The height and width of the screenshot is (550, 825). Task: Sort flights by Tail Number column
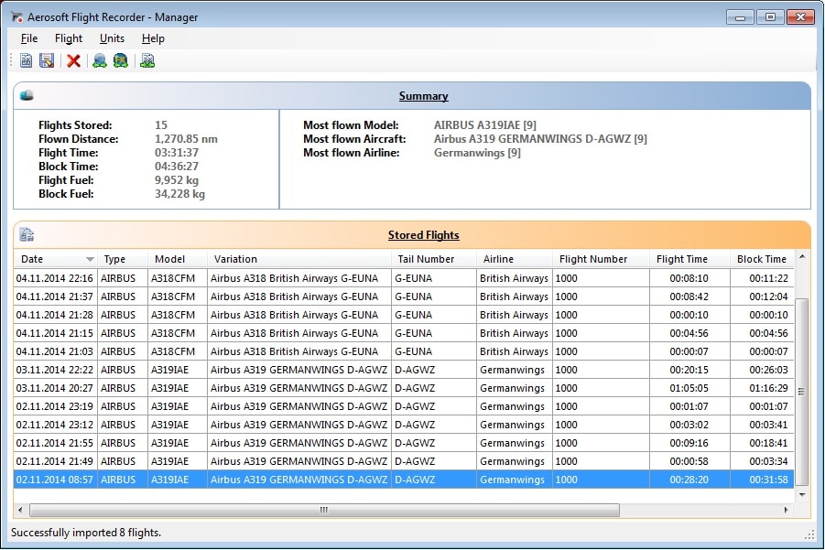coord(424,259)
